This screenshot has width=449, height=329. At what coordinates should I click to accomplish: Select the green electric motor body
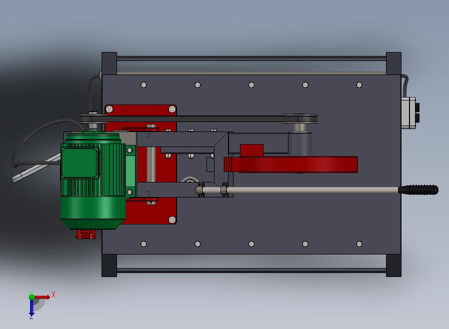click(x=93, y=180)
